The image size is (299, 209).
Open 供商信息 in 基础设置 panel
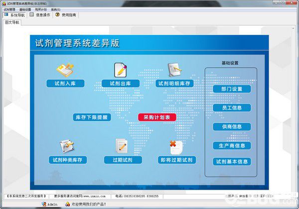[x=232, y=126]
